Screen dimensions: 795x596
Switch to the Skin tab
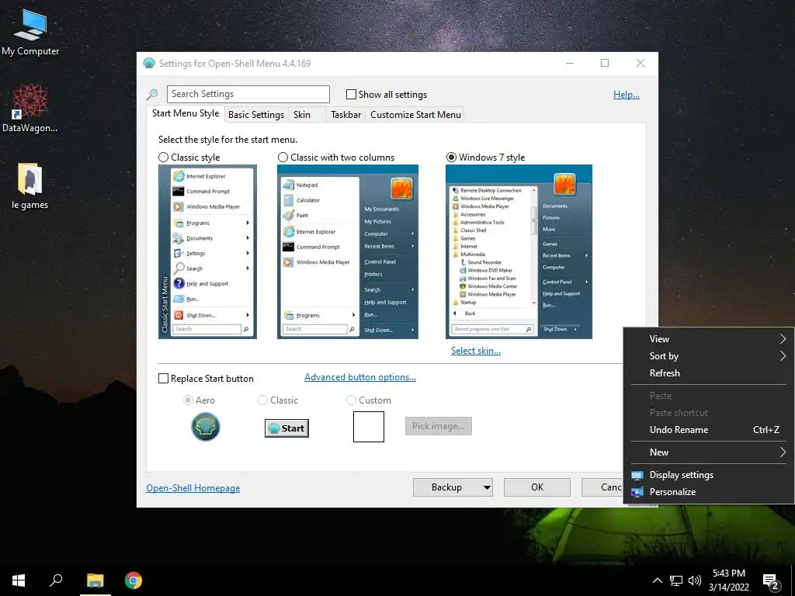[302, 115]
